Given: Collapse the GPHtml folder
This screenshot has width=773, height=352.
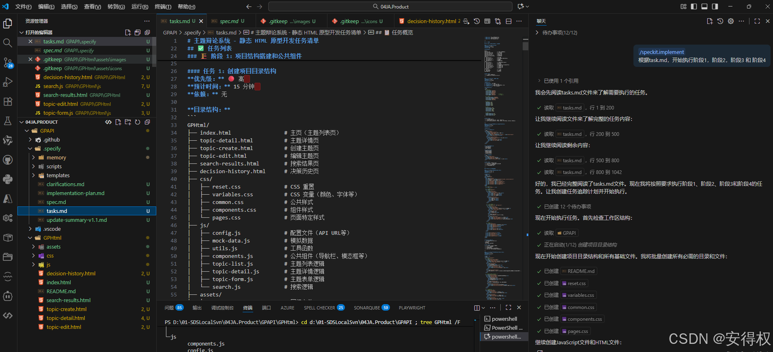Looking at the screenshot, I should pyautogui.click(x=30, y=238).
